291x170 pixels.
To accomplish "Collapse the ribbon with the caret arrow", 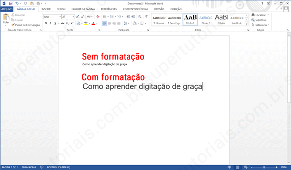I will 288,30.
